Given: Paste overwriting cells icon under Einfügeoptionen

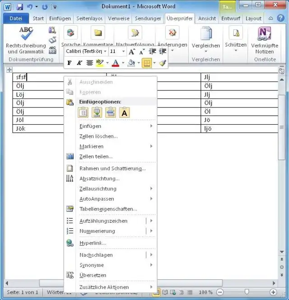Looking at the screenshot, I should point(111,112).
